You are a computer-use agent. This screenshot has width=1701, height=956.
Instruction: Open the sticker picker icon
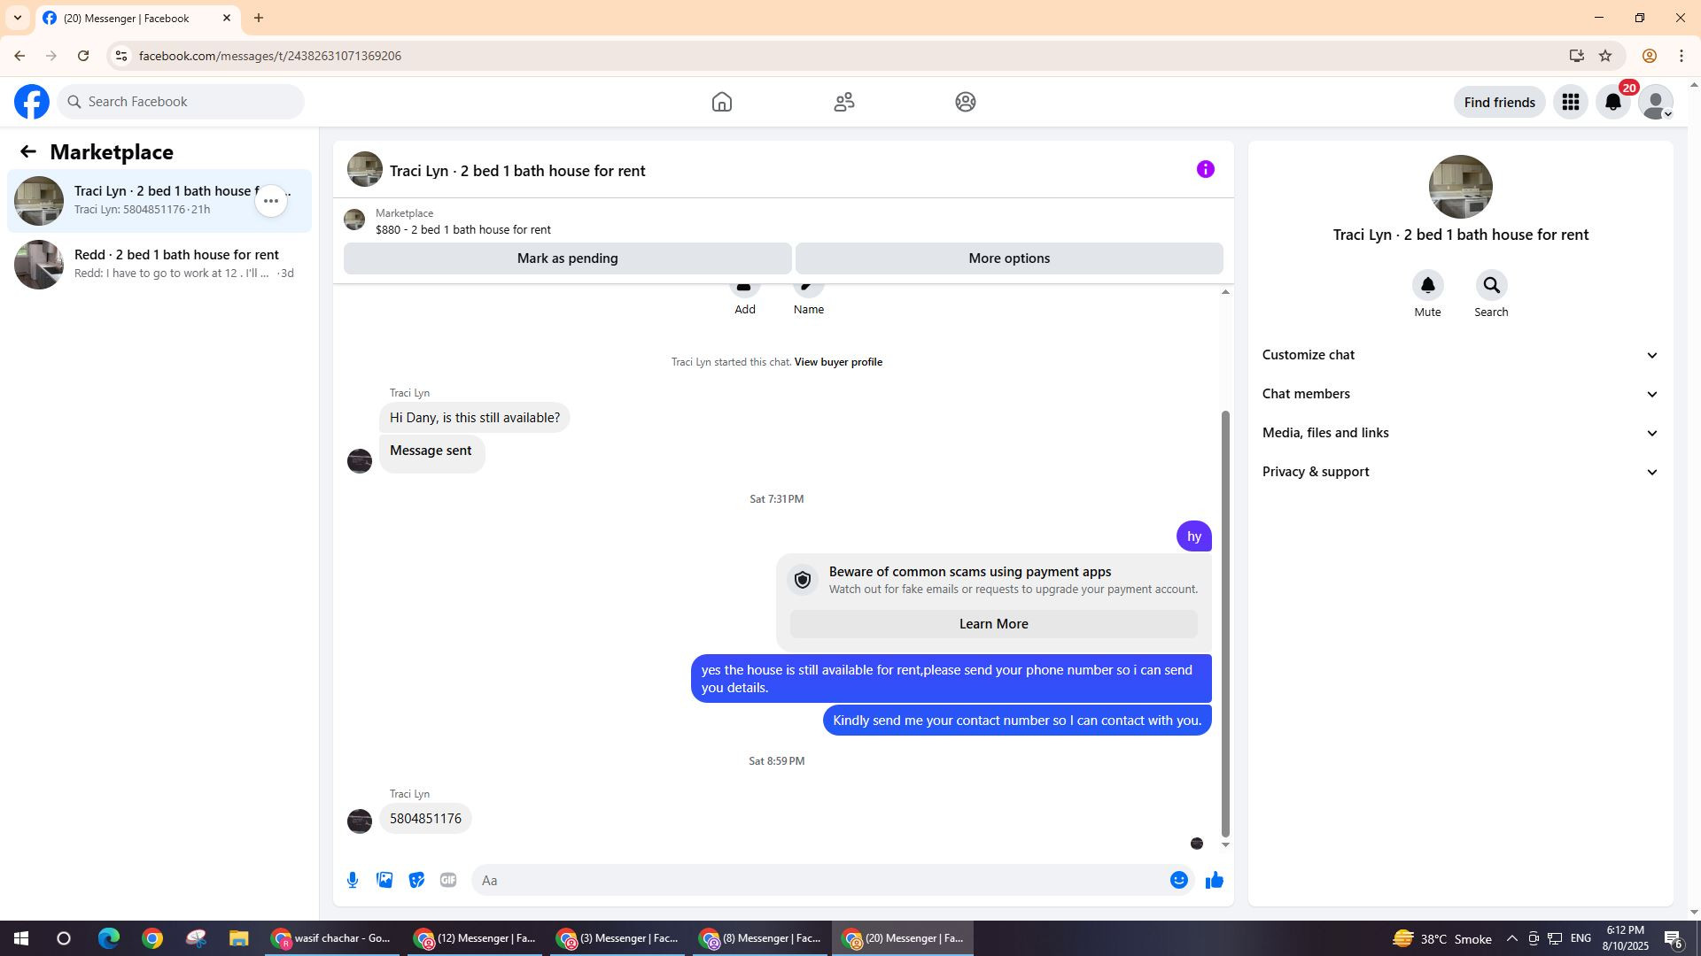[416, 880]
